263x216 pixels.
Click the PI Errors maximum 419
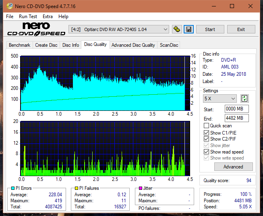point(58,201)
